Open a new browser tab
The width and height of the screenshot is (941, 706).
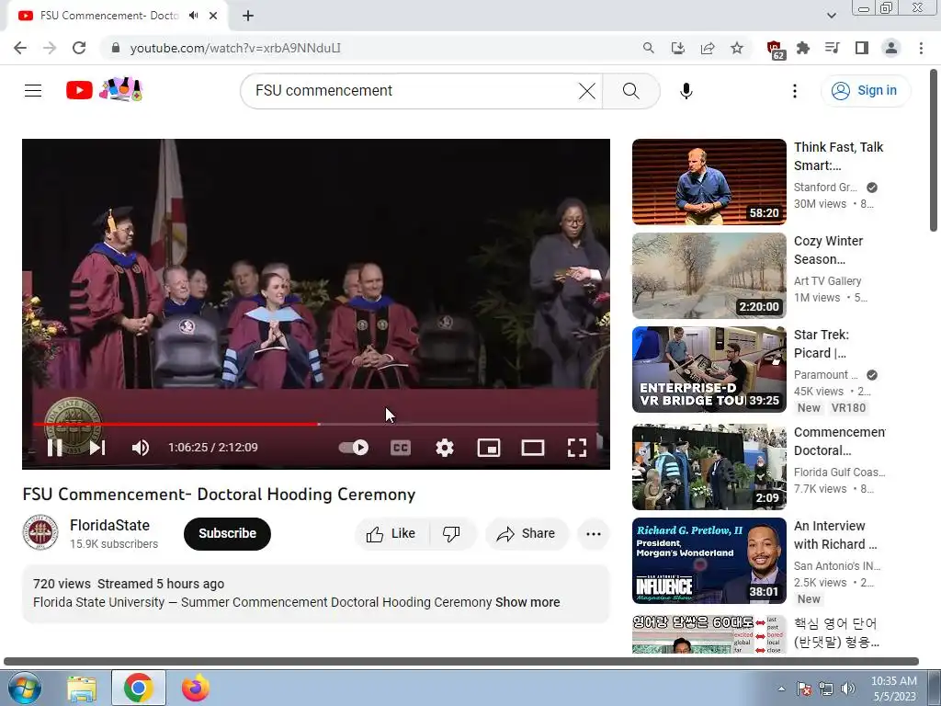[248, 16]
